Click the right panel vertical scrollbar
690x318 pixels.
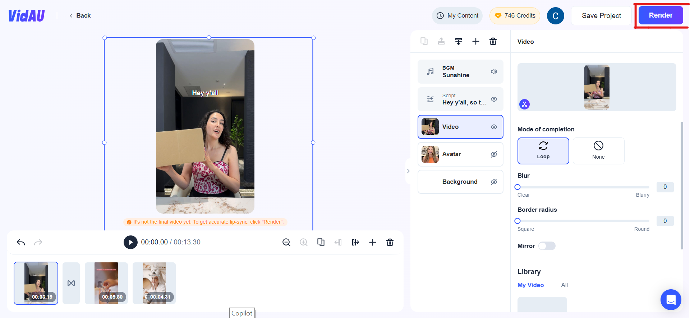point(682,186)
